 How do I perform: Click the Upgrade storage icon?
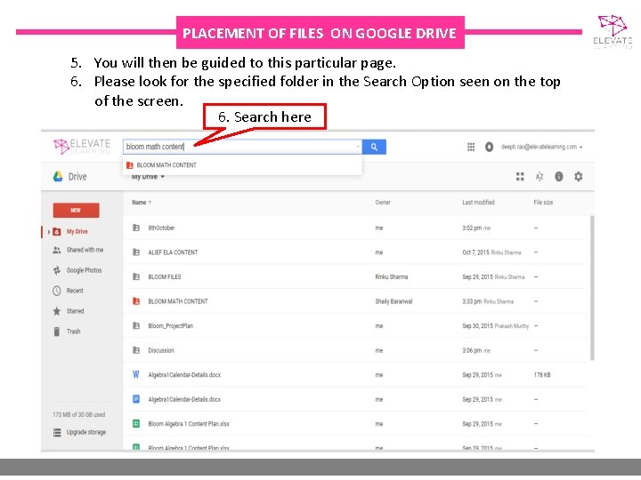[x=57, y=432]
